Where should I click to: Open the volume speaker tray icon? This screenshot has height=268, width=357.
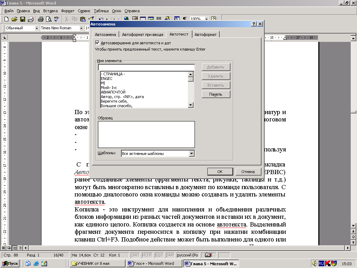coord(315,263)
